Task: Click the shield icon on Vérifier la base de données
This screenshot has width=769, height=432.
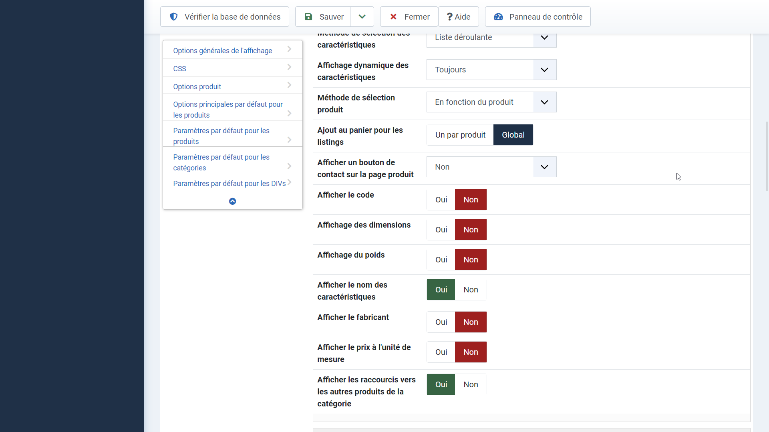Action: click(173, 17)
